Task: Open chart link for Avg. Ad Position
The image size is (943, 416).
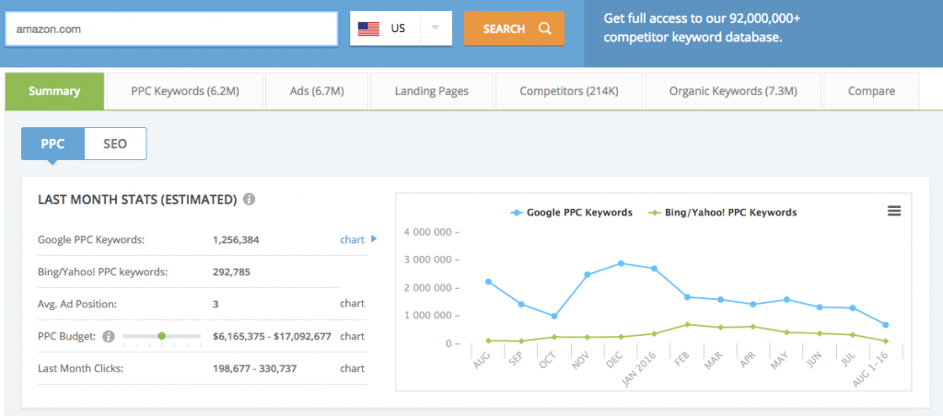Action: click(352, 304)
